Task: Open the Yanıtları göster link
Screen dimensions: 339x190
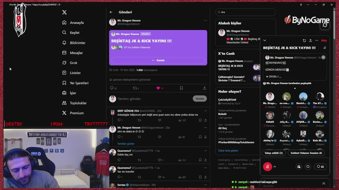Action: coord(126,144)
